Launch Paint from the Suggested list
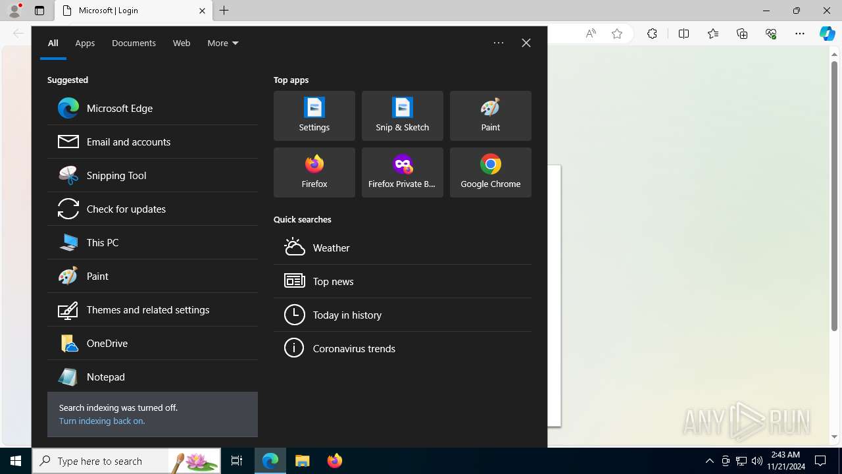 click(153, 276)
